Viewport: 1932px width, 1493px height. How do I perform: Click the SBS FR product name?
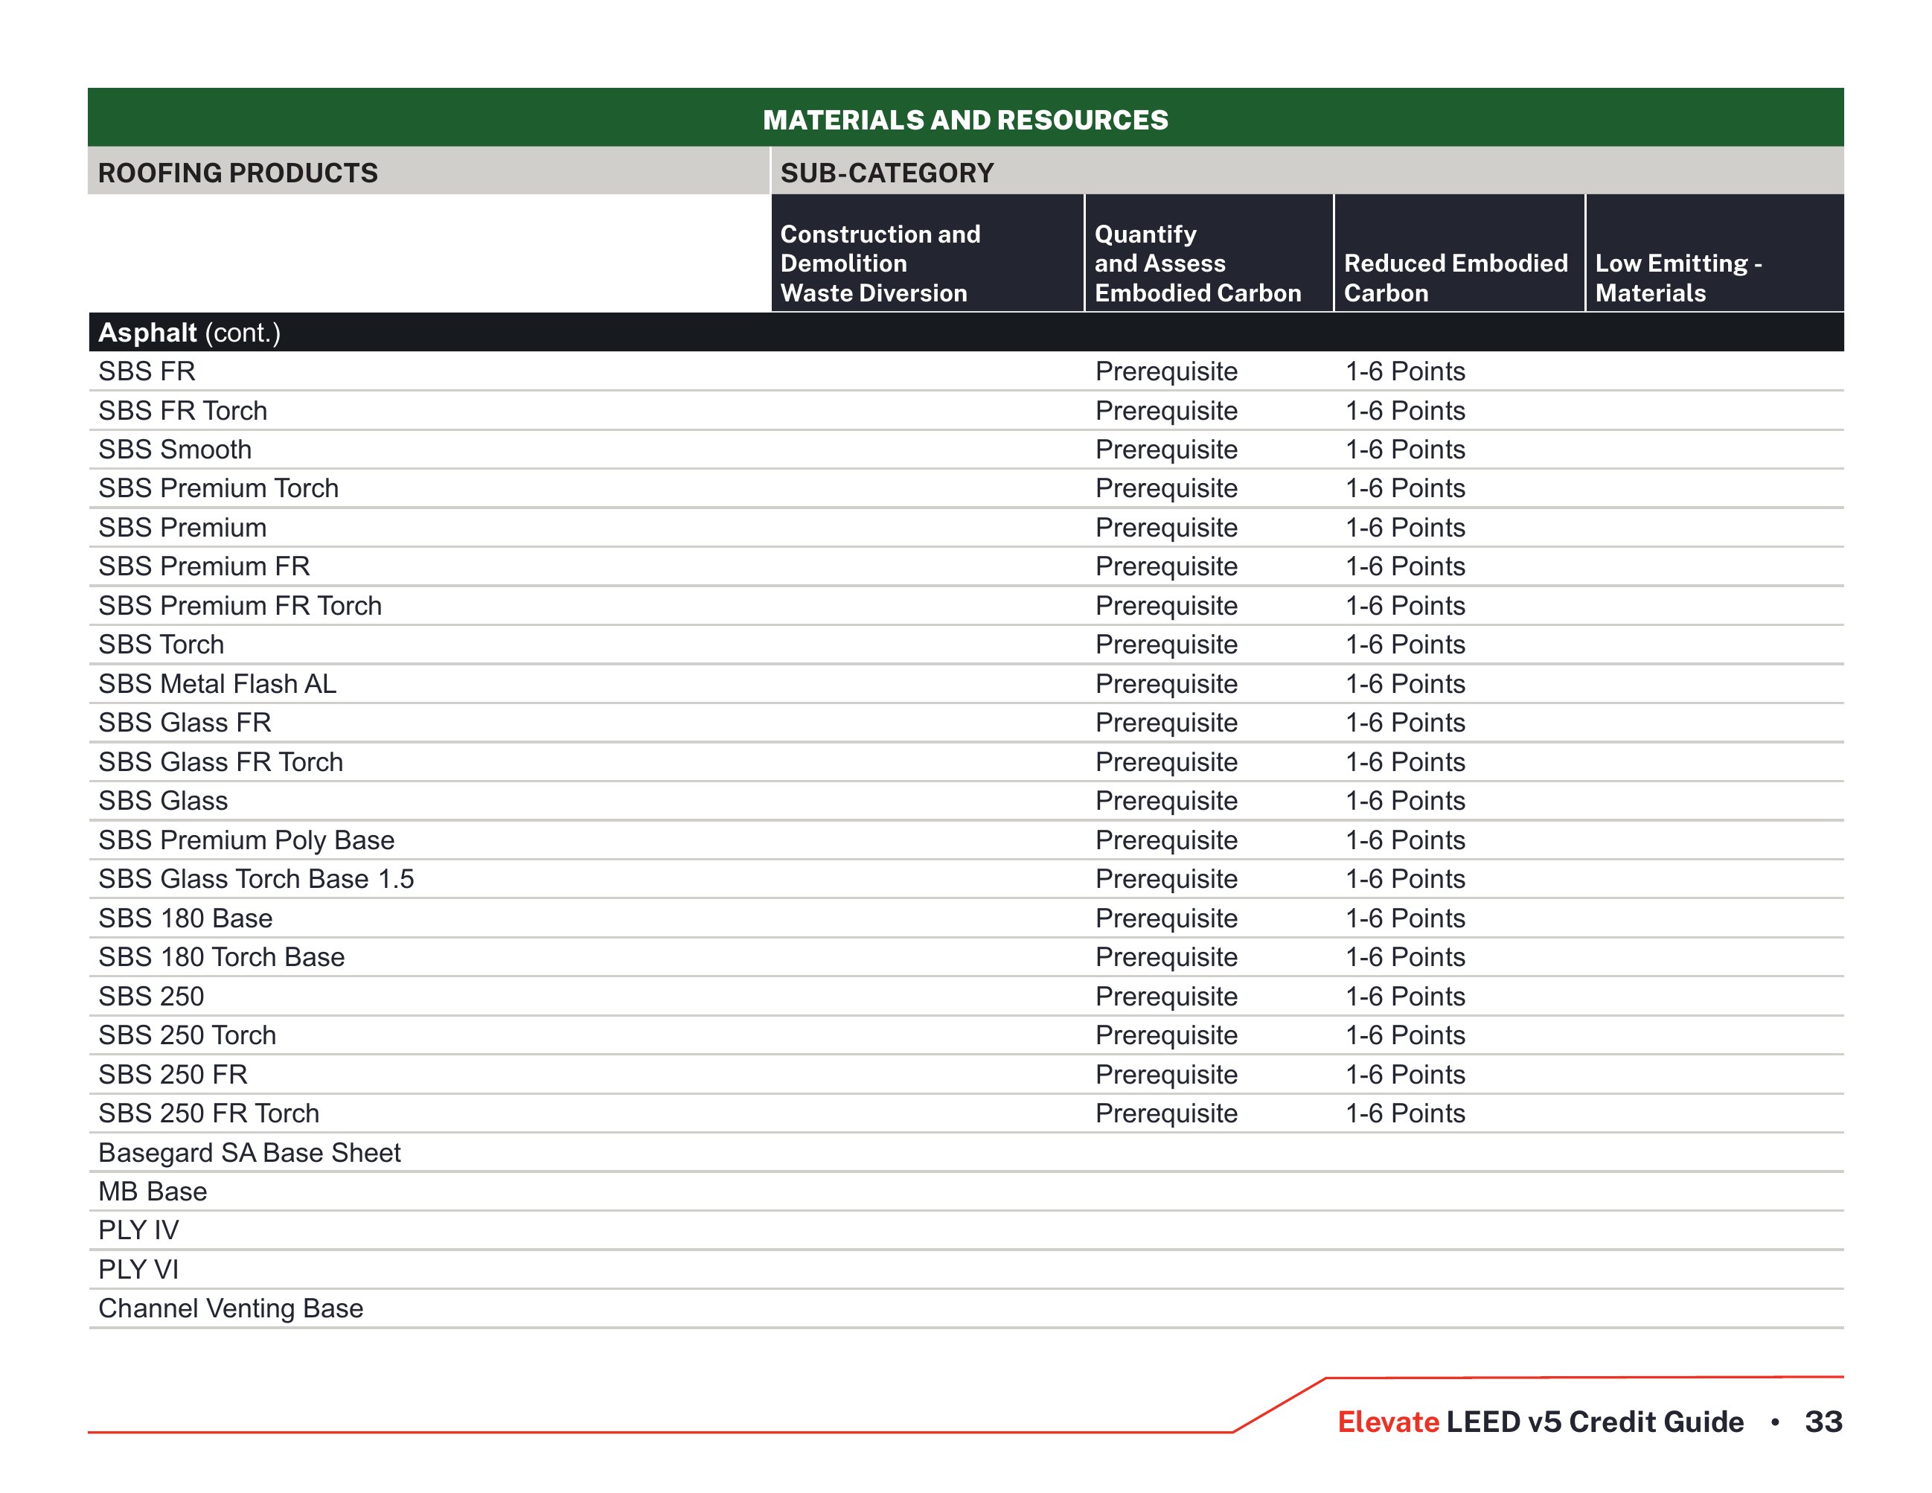click(147, 371)
